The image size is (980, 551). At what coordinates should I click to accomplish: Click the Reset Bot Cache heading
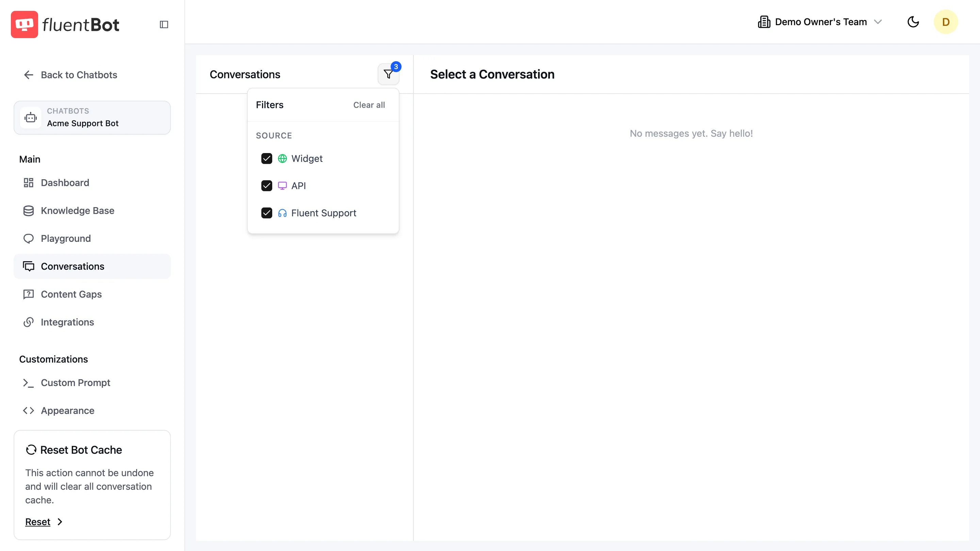pos(81,450)
